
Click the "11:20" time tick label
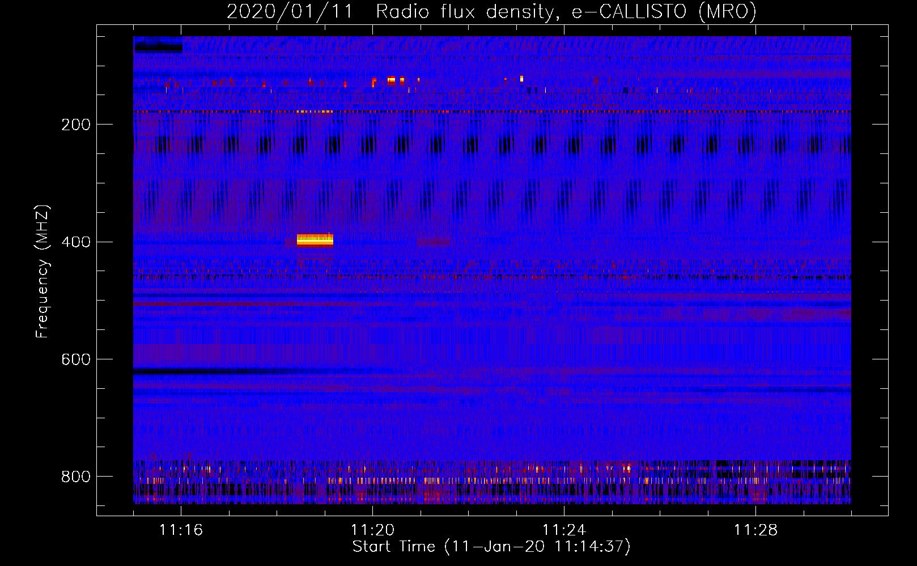(x=373, y=530)
